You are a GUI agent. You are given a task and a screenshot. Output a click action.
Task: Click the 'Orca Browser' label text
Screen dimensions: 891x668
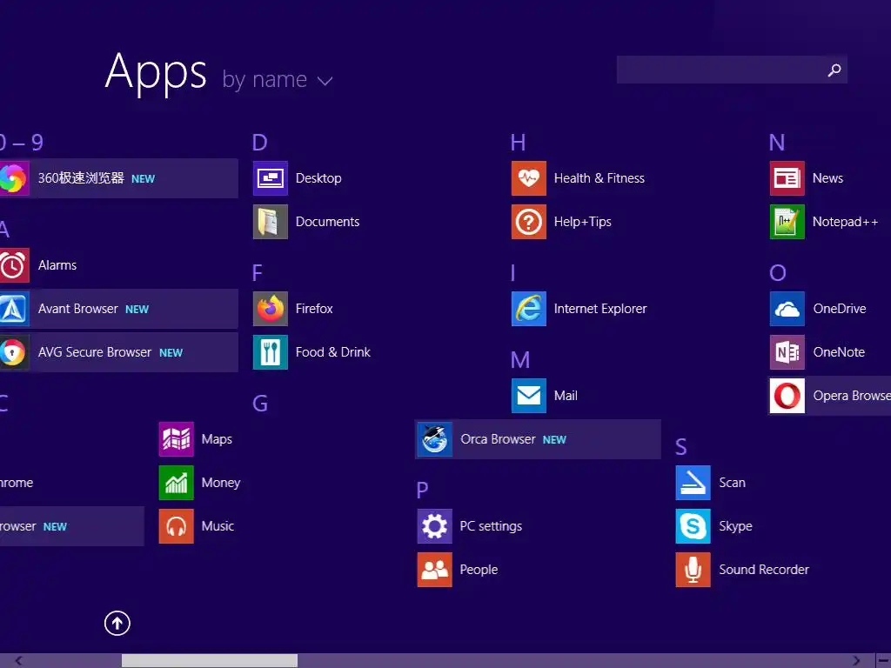coord(498,439)
